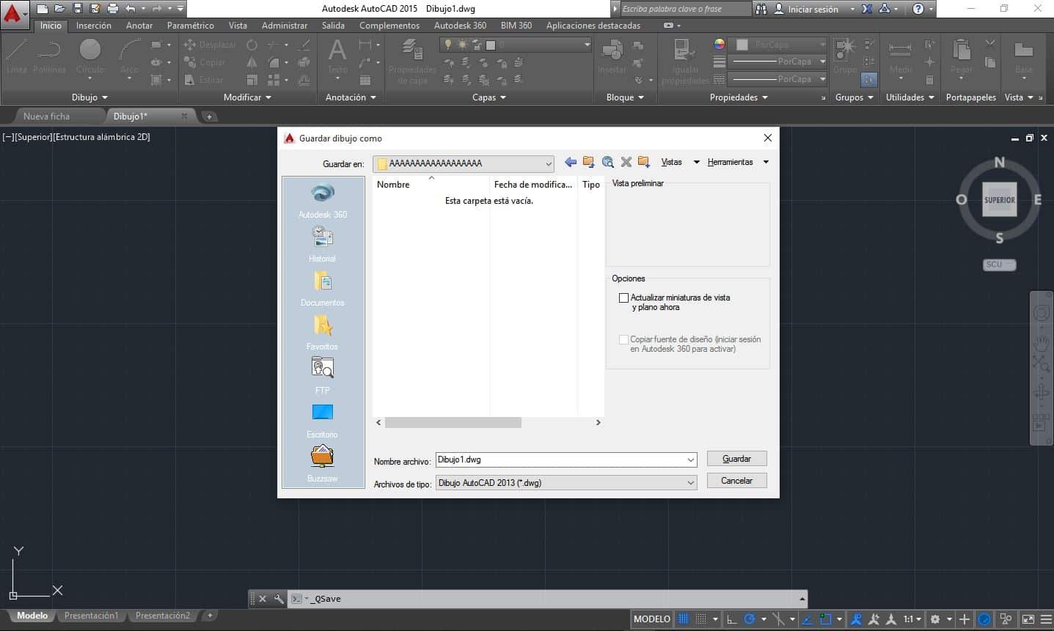Click the Guardar button
Viewport: 1054px width, 631px height.
tap(736, 459)
